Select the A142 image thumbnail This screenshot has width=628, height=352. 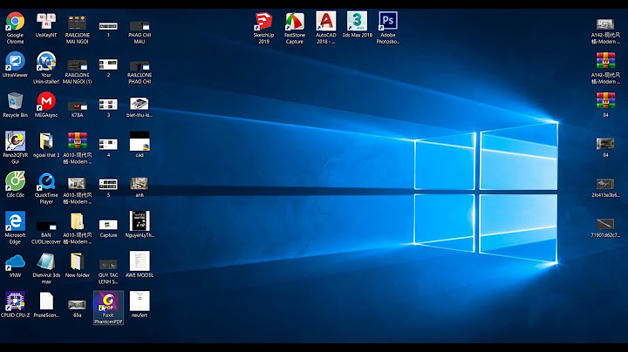point(605,24)
